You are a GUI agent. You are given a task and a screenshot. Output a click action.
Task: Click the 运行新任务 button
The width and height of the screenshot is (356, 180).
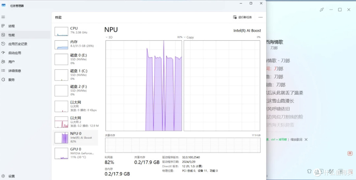(x=243, y=17)
